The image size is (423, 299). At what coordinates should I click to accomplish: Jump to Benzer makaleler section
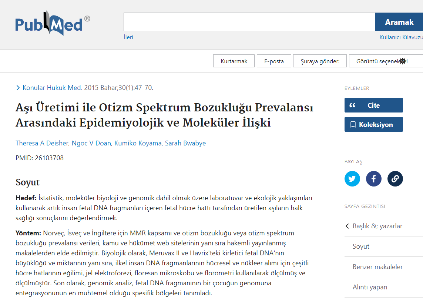pos(377,267)
